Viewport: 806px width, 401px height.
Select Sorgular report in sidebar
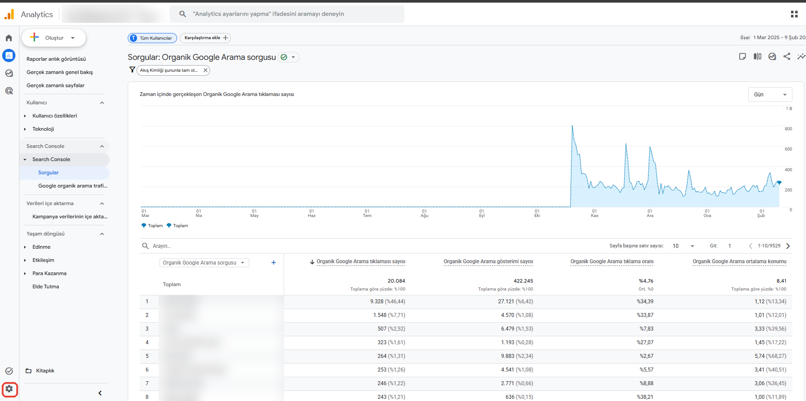pos(48,173)
